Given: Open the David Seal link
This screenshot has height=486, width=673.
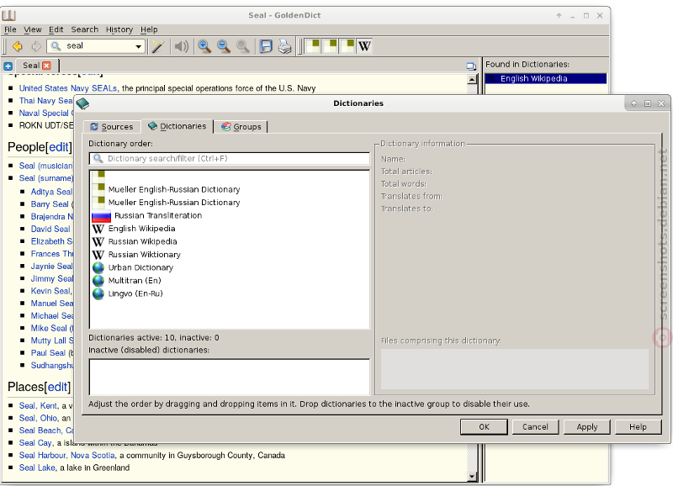Looking at the screenshot, I should pos(50,229).
